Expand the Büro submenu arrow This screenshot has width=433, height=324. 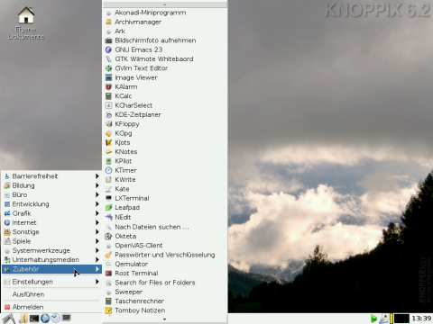pyautogui.click(x=97, y=194)
